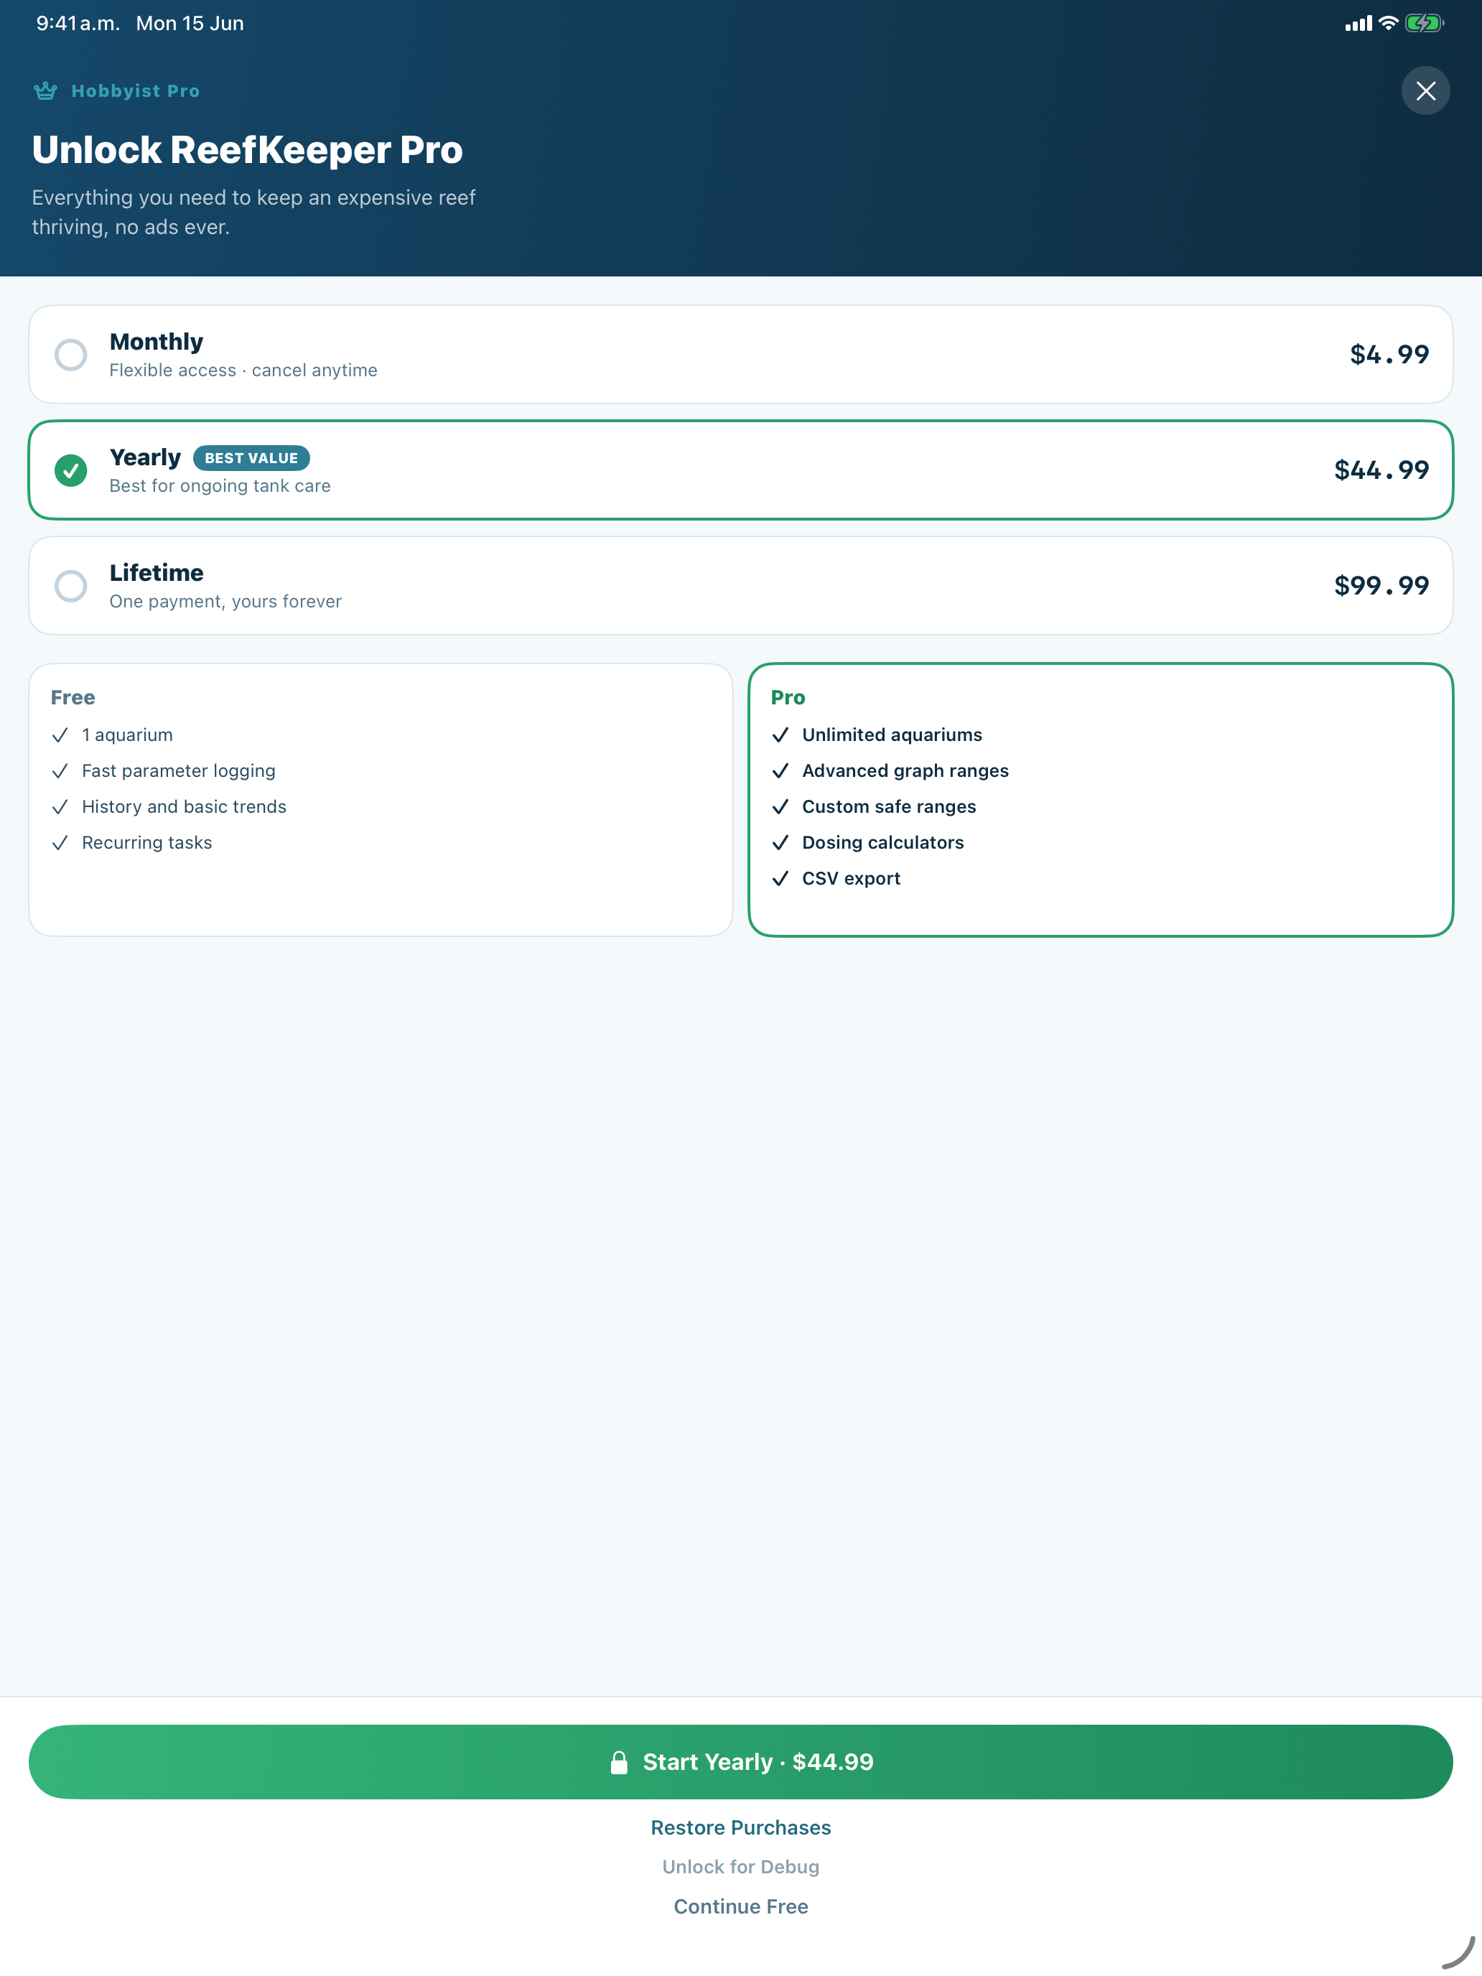Tap 'Custom safe ranges' feature text
This screenshot has width=1482, height=1976.
click(889, 806)
